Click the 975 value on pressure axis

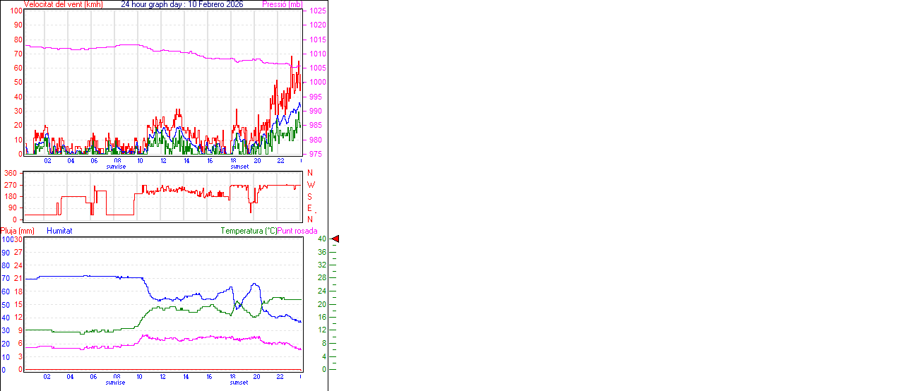(x=315, y=154)
